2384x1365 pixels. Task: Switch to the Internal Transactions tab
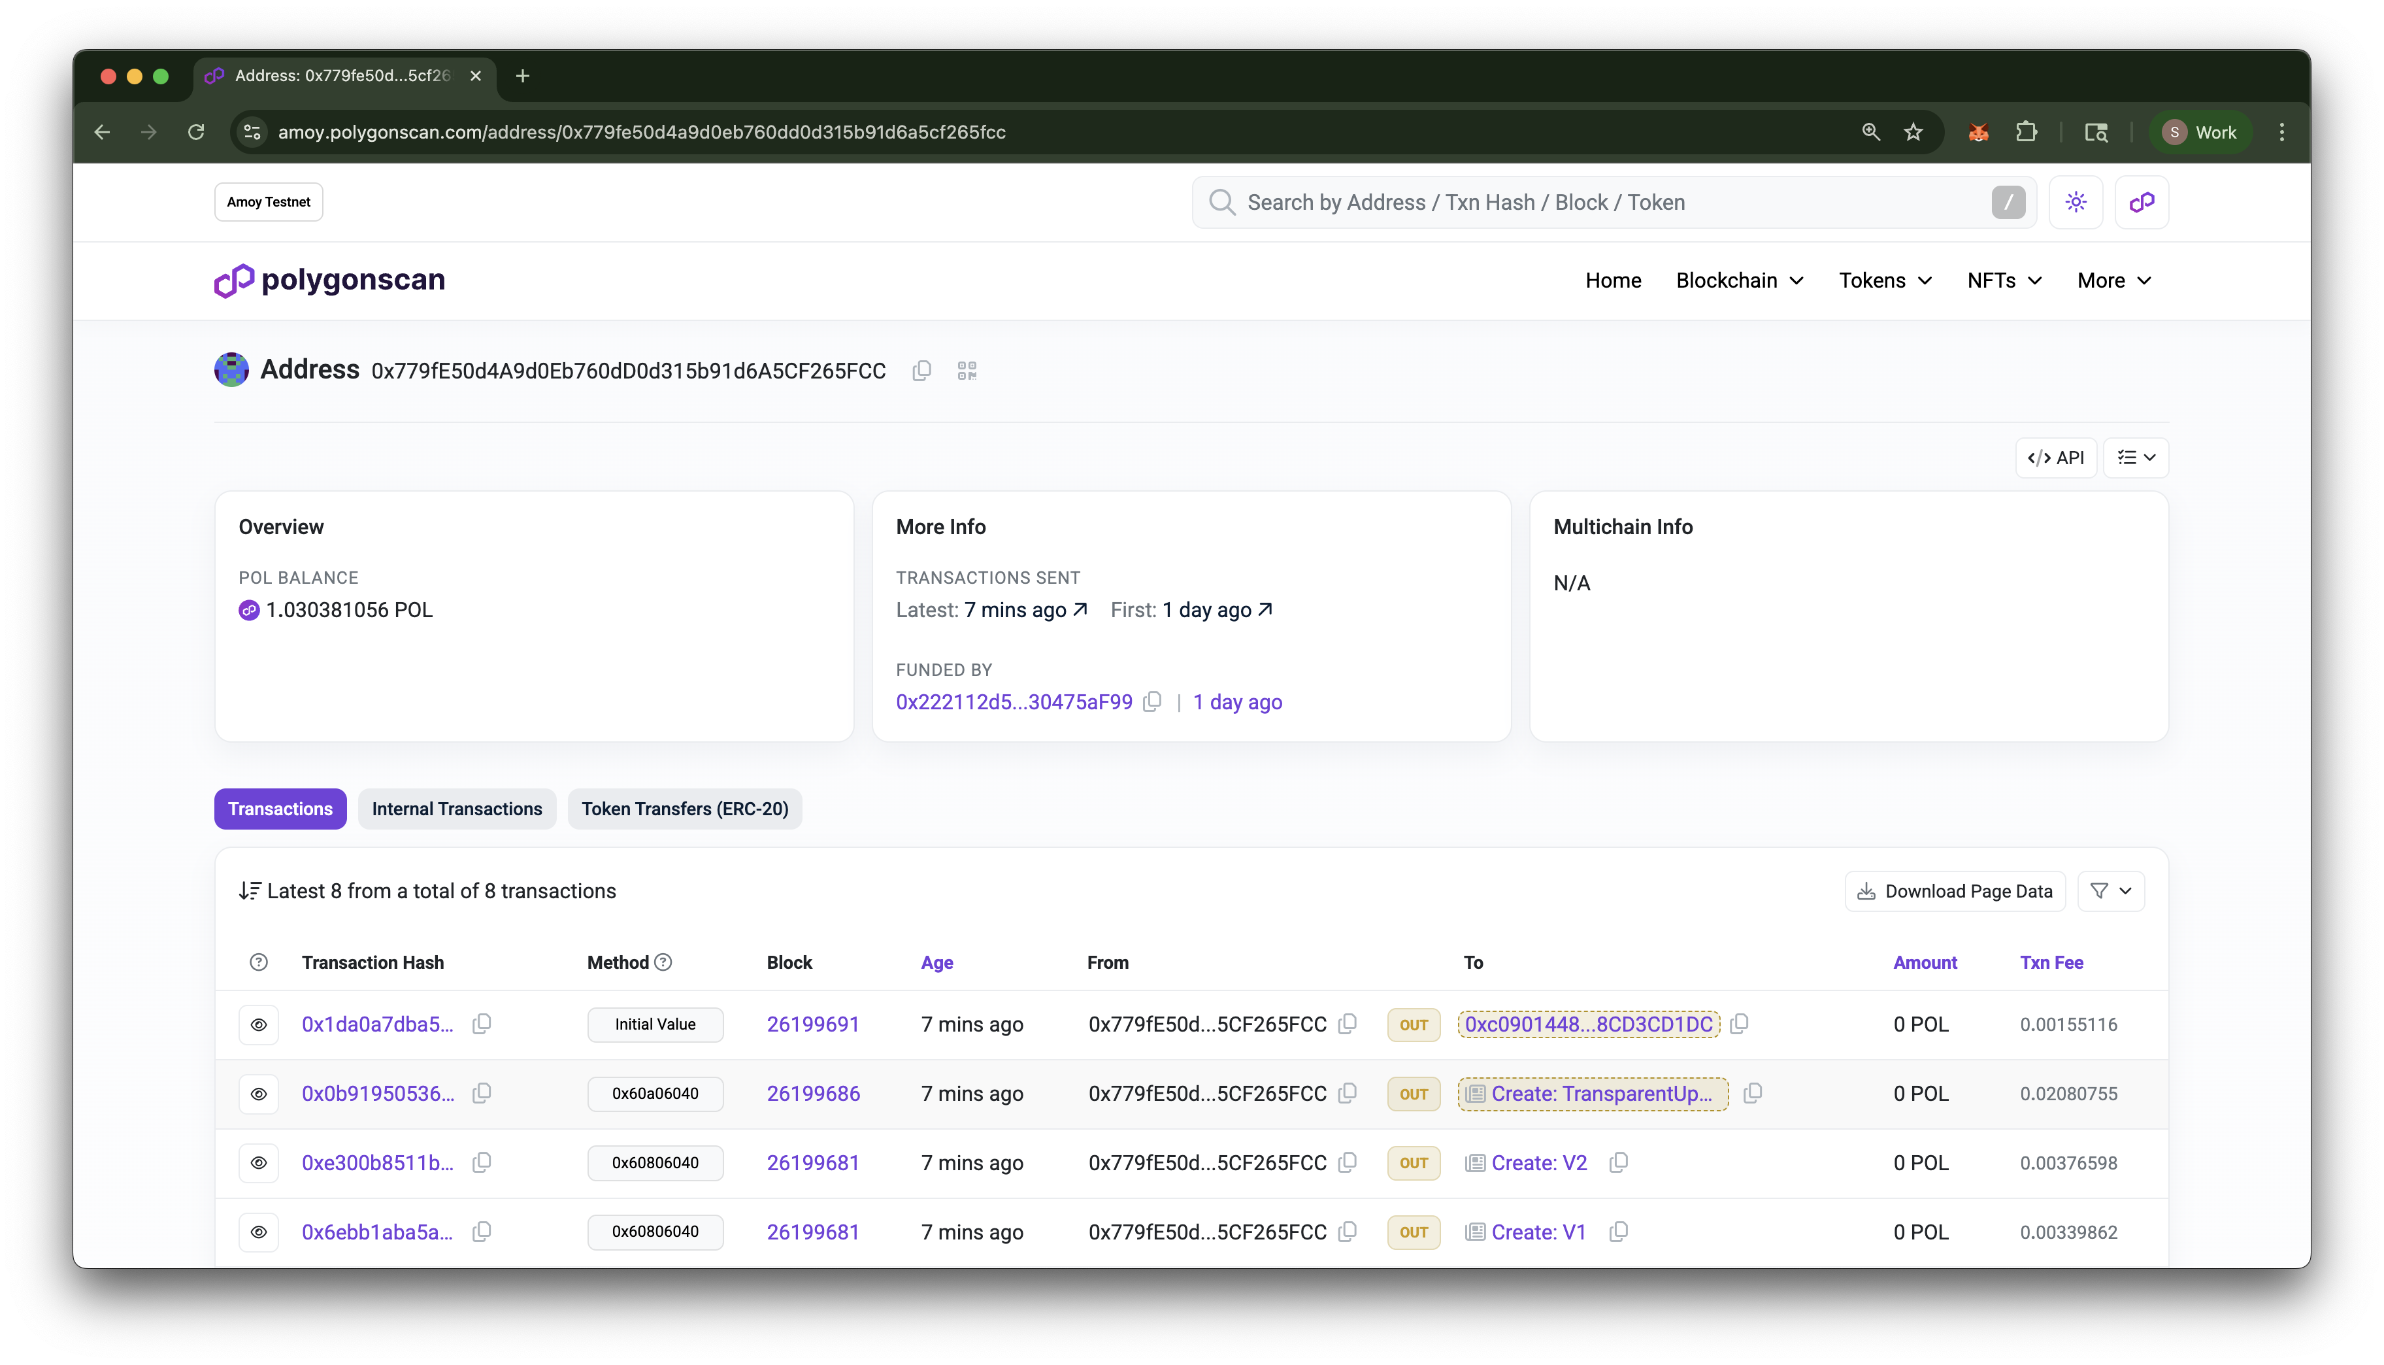(x=456, y=808)
